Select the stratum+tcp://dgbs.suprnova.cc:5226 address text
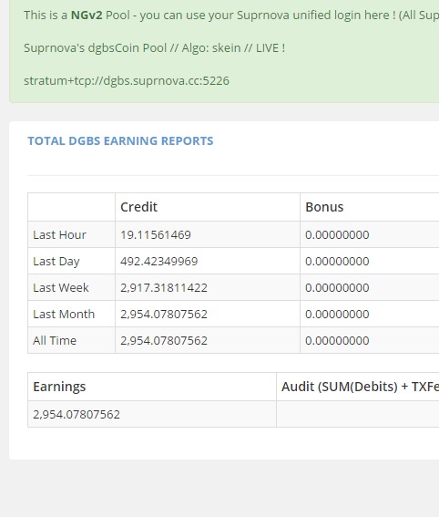Viewport: 439px width, 517px height. 127,81
